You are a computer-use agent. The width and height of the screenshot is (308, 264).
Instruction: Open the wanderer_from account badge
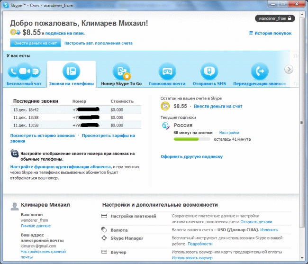pos(275,18)
